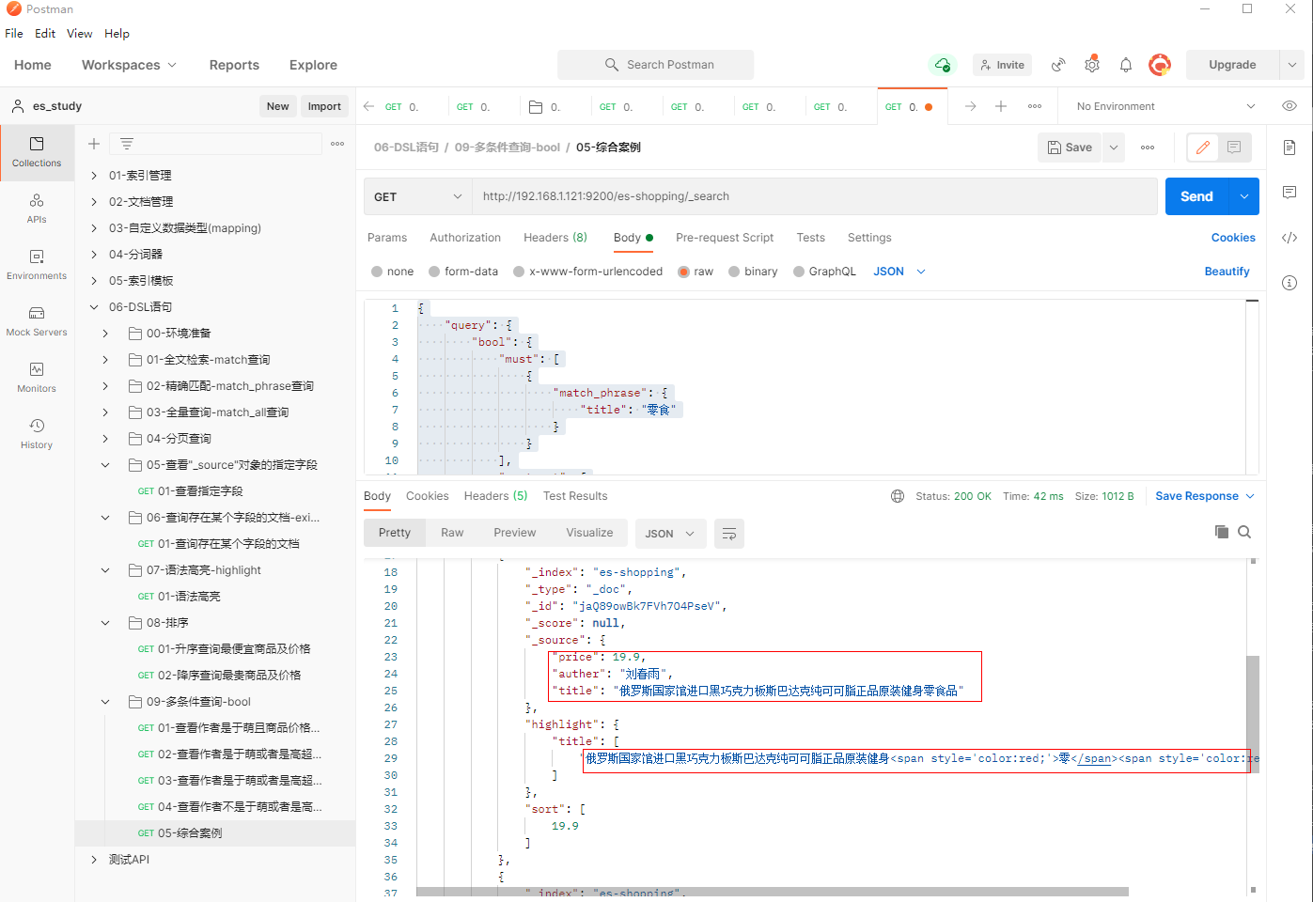Click the settings gear icon in header
1313x902 pixels.
1091,65
